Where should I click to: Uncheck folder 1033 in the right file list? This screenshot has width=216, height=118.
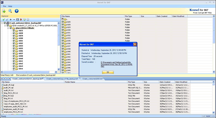click(63, 38)
